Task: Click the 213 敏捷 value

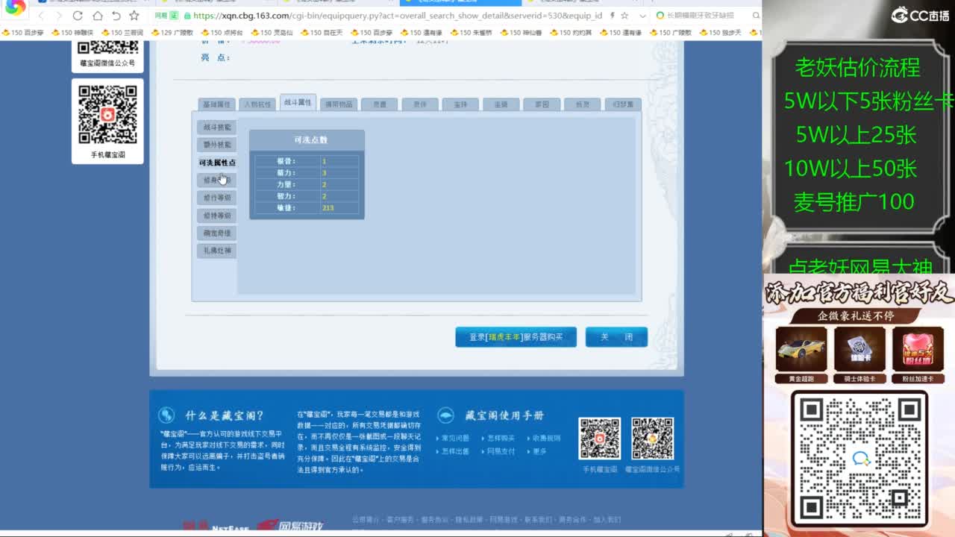Action: [328, 208]
